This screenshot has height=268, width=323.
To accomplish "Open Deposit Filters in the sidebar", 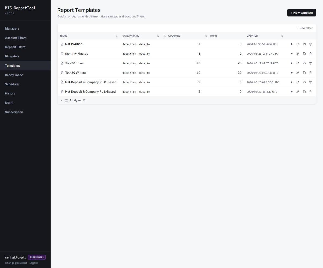I will click(25, 47).
